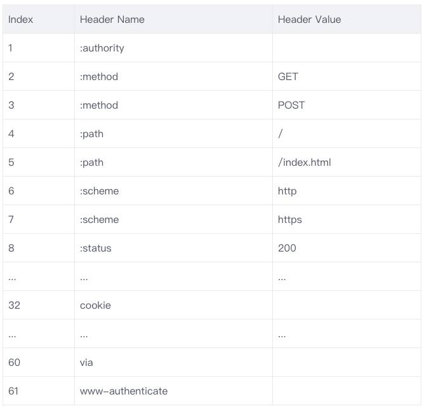Click the :scheme name in row 7

(x=99, y=220)
